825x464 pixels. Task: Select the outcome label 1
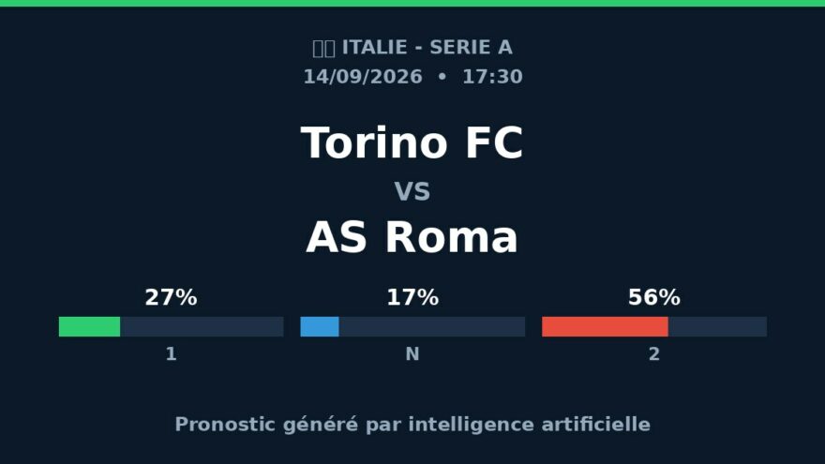[171, 354]
